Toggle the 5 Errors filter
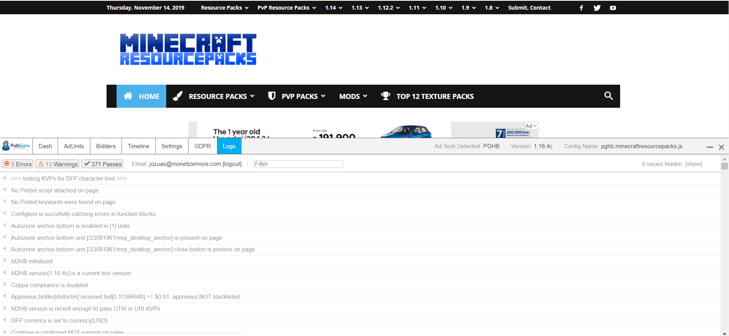729x336 pixels. (x=18, y=164)
